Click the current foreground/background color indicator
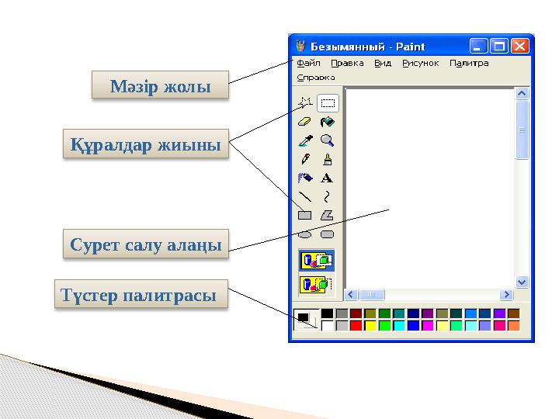 point(306,319)
